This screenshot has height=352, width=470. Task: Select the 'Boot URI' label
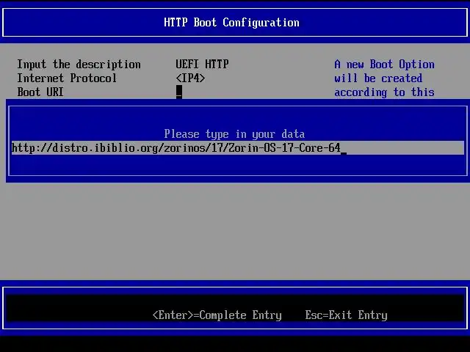(40, 92)
